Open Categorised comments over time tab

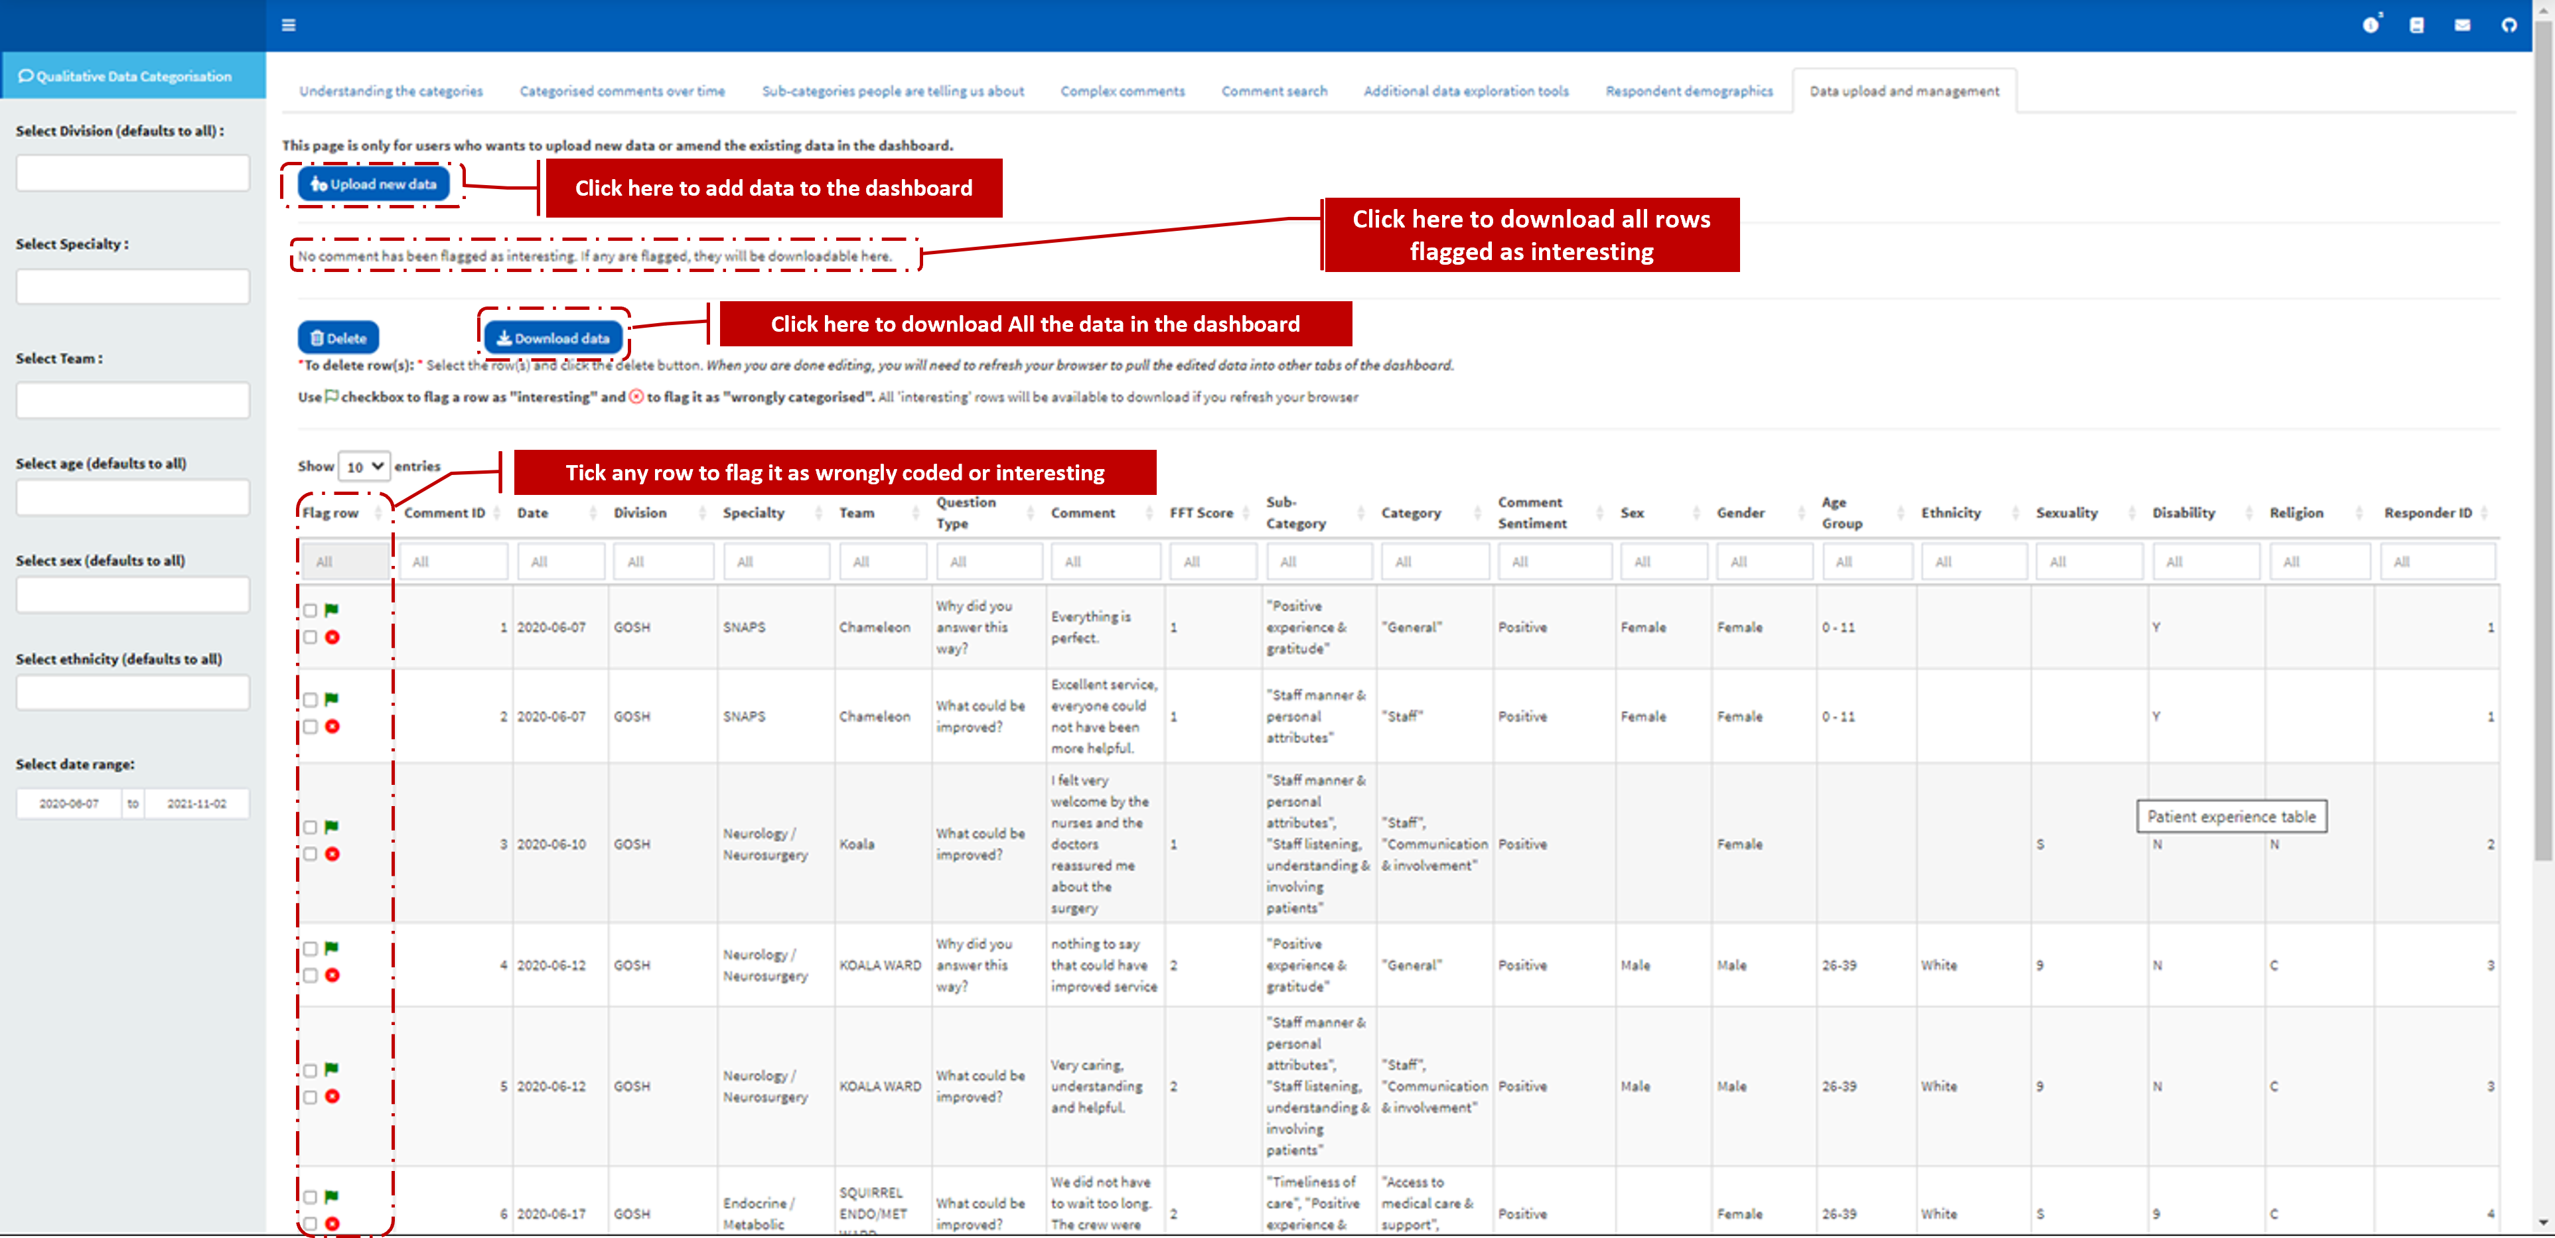(x=622, y=91)
